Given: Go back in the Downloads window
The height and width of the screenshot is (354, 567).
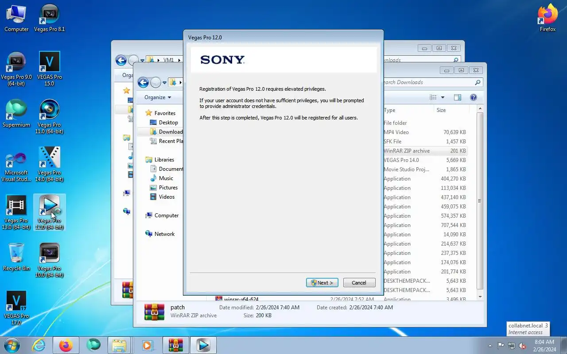Looking at the screenshot, I should (x=143, y=82).
